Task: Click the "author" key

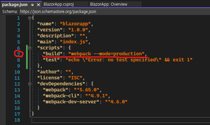Action: tap(49, 72)
